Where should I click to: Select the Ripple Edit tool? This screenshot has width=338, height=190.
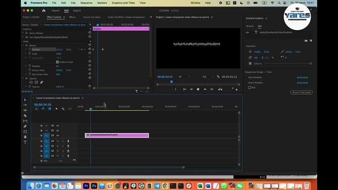tap(25, 110)
